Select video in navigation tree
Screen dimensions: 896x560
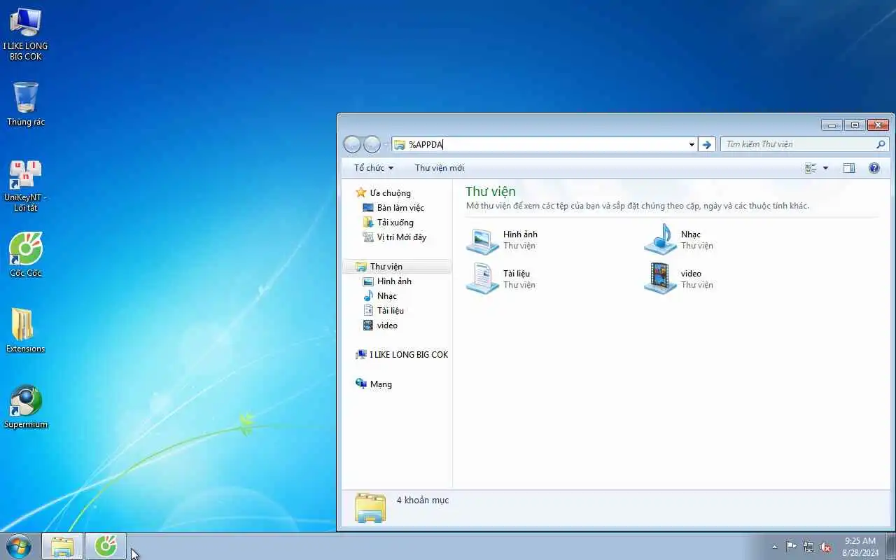coord(380,325)
